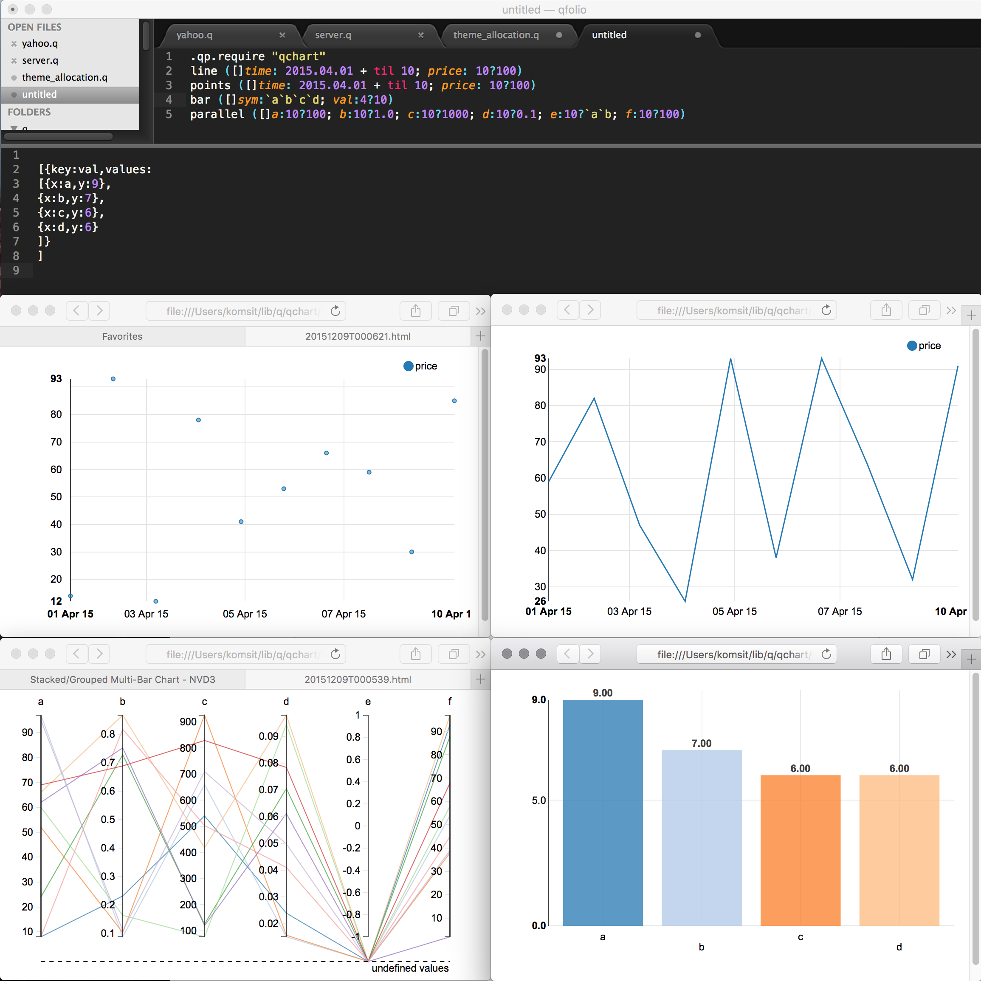The height and width of the screenshot is (981, 981).
Task: Open the Favorites tab in the scatter chart browser
Action: point(122,335)
